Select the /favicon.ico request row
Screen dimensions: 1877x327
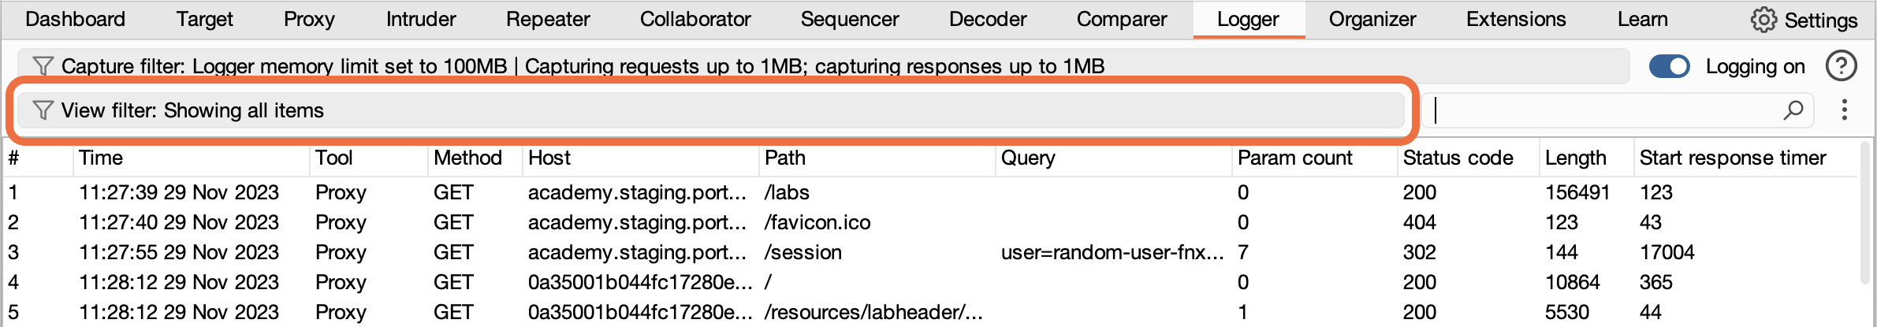click(817, 223)
